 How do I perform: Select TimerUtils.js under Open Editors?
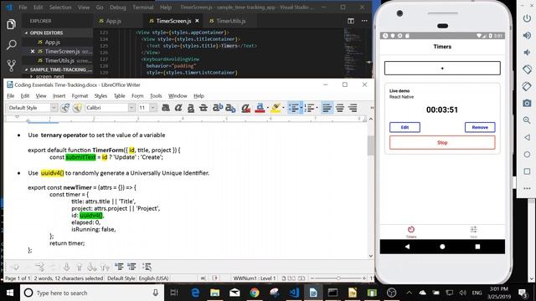[x=59, y=61]
